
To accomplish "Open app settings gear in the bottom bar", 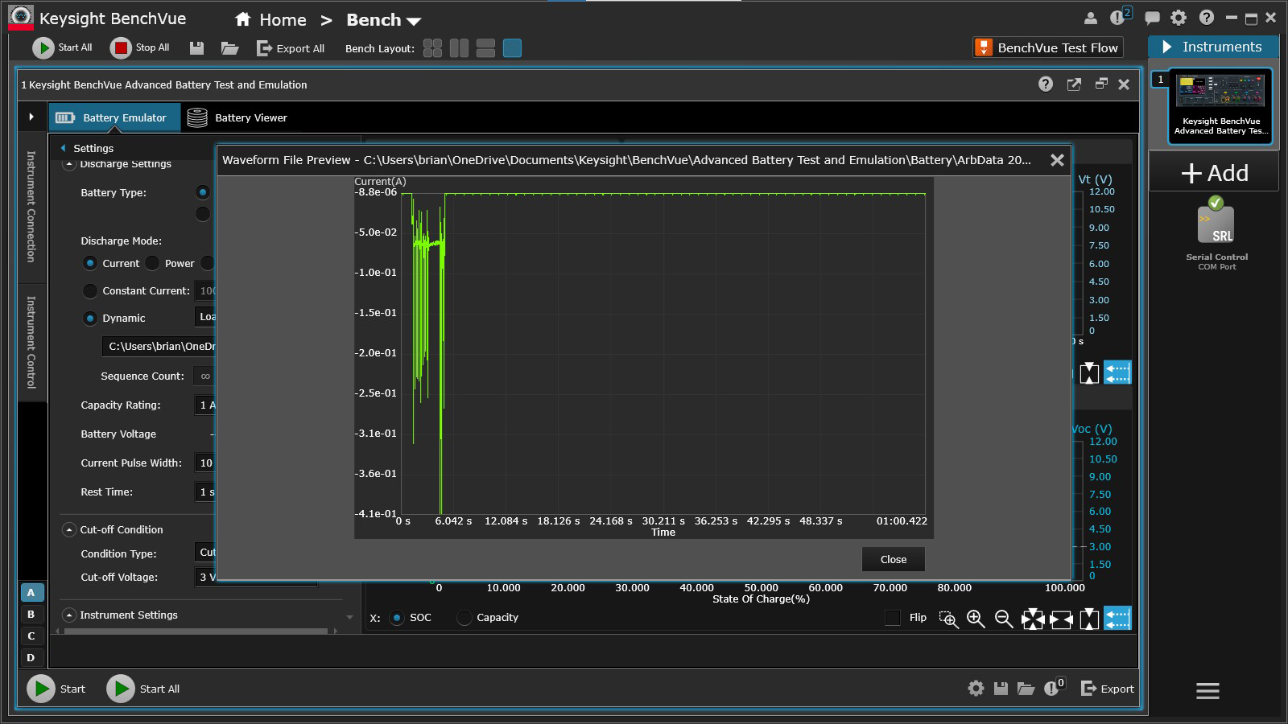I will pos(976,689).
